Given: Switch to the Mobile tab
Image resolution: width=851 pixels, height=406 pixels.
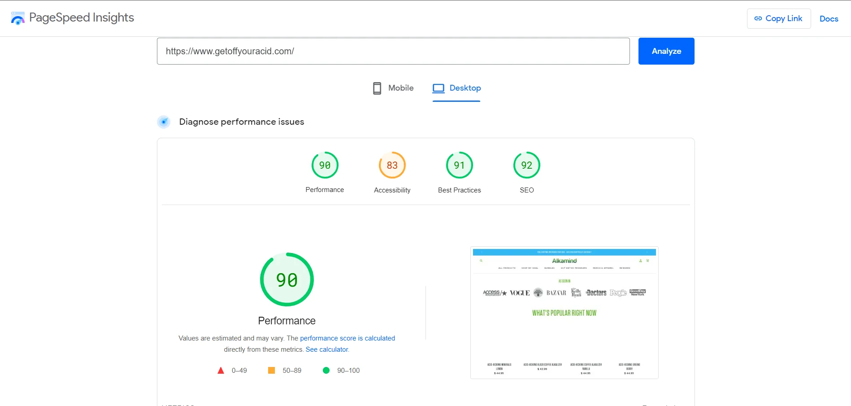Looking at the screenshot, I should click(393, 88).
